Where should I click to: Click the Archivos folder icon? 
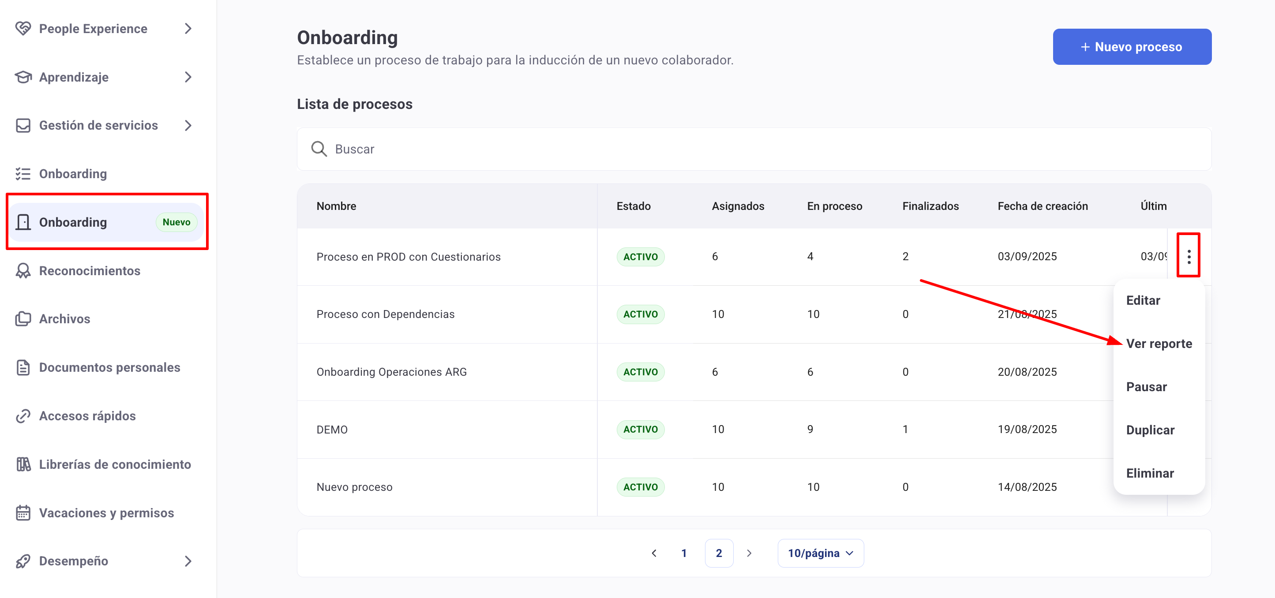pyautogui.click(x=23, y=319)
